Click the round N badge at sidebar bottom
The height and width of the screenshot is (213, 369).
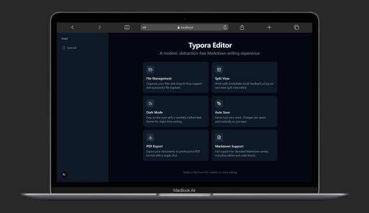pyautogui.click(x=64, y=174)
